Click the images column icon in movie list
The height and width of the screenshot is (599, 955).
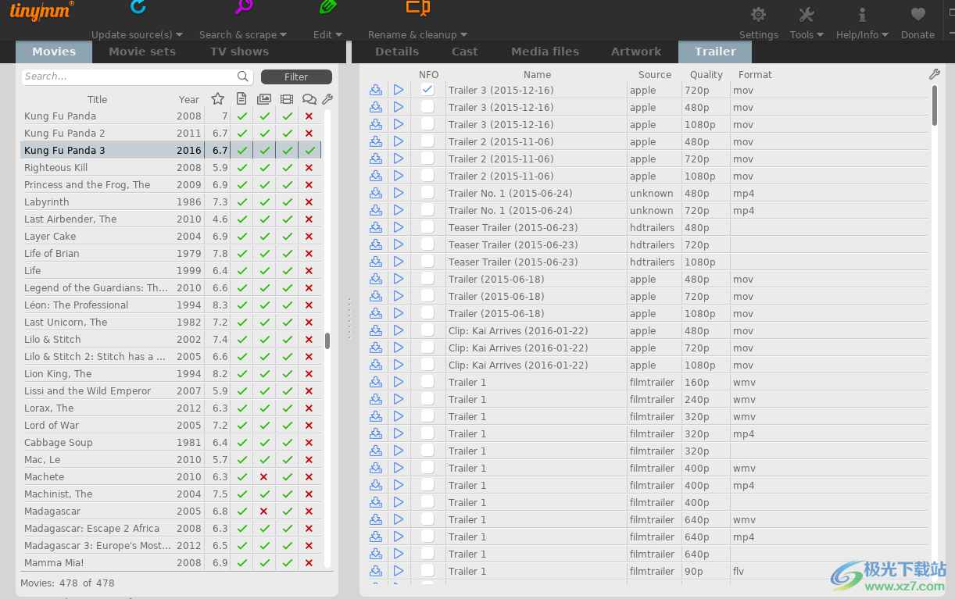(264, 99)
